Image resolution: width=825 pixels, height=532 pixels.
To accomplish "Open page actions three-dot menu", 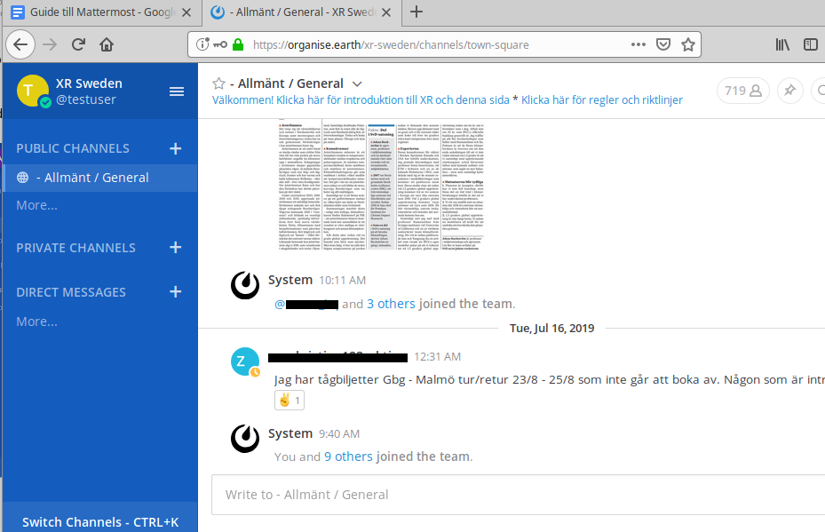I will coord(639,44).
